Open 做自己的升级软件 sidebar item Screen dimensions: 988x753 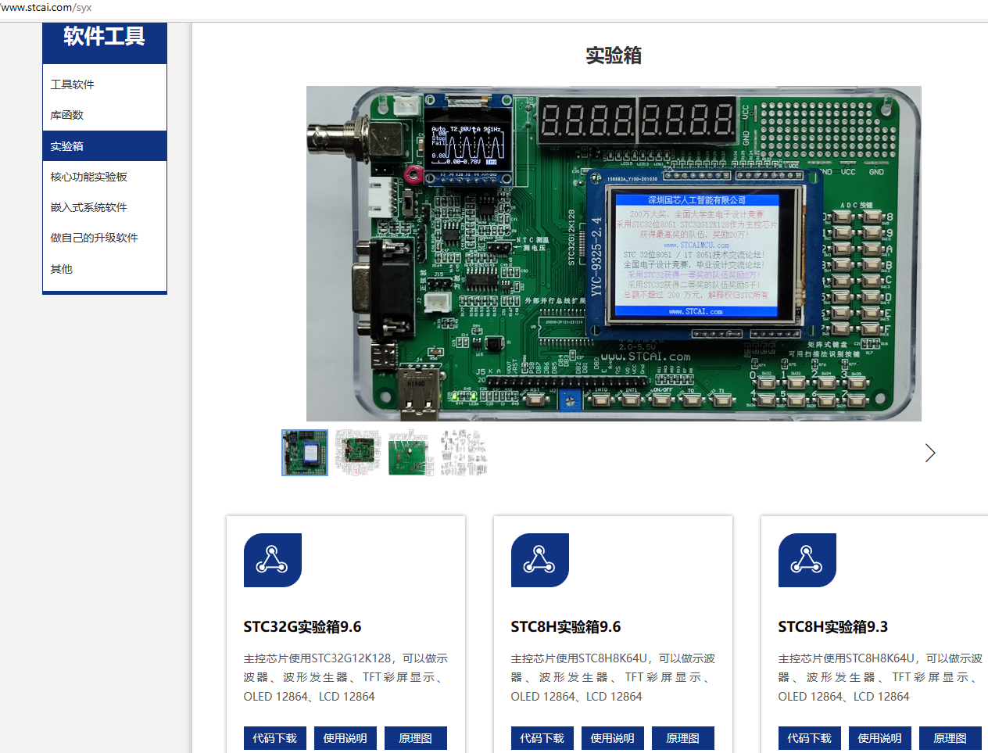[x=105, y=238]
